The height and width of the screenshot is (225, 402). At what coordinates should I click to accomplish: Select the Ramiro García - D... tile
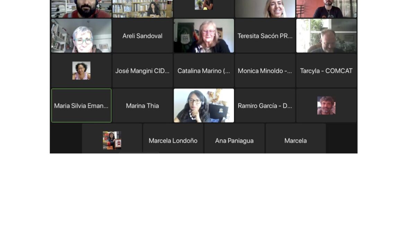(265, 106)
